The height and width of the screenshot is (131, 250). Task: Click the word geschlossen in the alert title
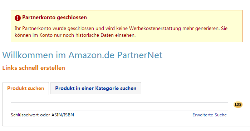click(72, 17)
